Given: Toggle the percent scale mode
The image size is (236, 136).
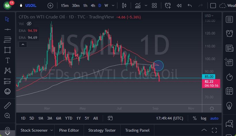Looking at the screenshot, I should [x=195, y=118].
